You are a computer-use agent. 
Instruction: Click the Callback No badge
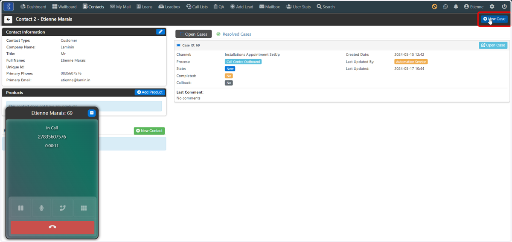[229, 83]
